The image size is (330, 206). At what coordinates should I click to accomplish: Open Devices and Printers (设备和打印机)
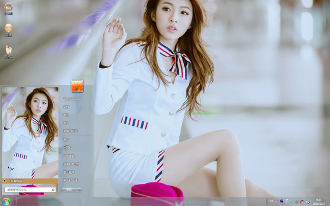click(x=71, y=164)
